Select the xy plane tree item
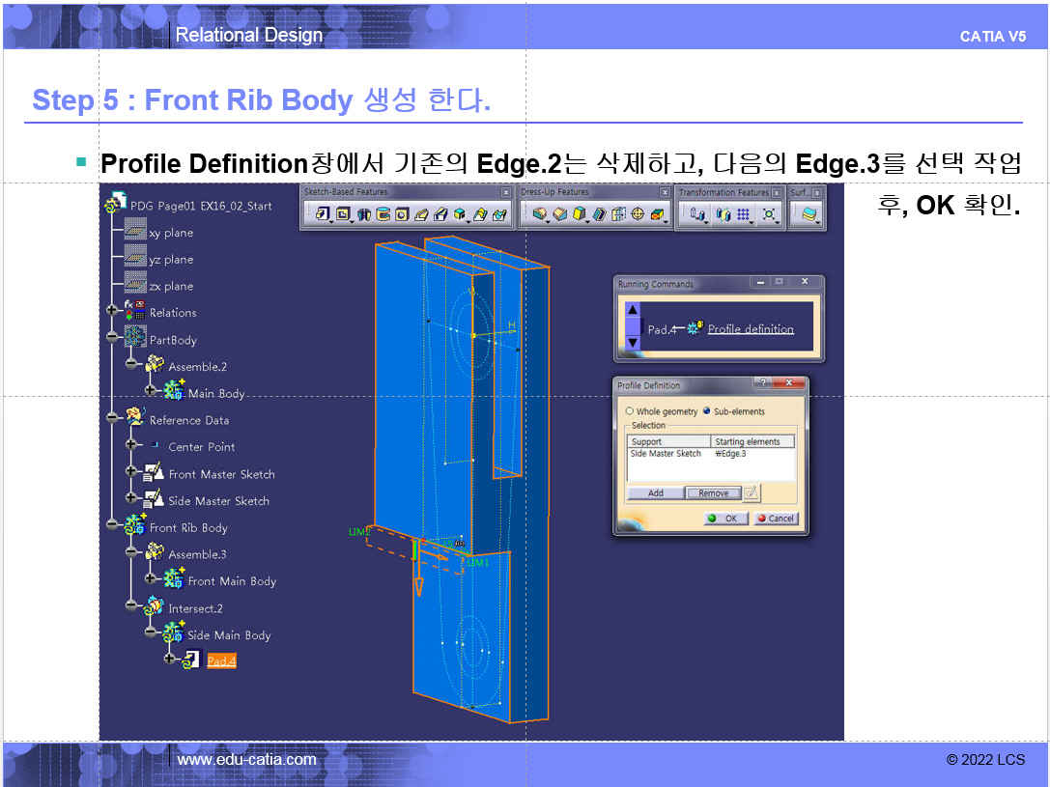The image size is (1050, 787). 170,233
